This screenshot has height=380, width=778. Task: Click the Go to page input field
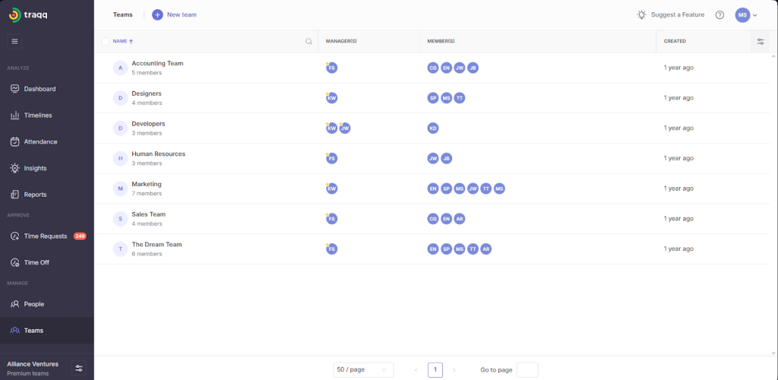pyautogui.click(x=527, y=369)
